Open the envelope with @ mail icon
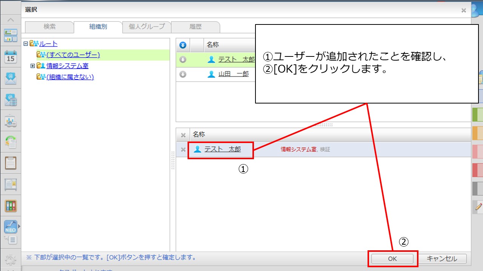 tap(11, 78)
